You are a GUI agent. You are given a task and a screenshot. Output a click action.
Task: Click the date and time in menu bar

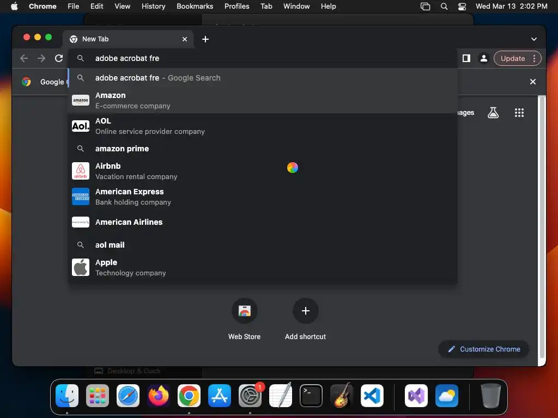(511, 6)
